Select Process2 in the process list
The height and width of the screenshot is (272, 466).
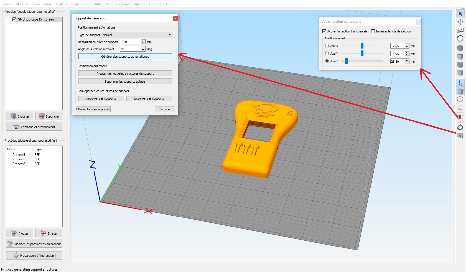19,159
